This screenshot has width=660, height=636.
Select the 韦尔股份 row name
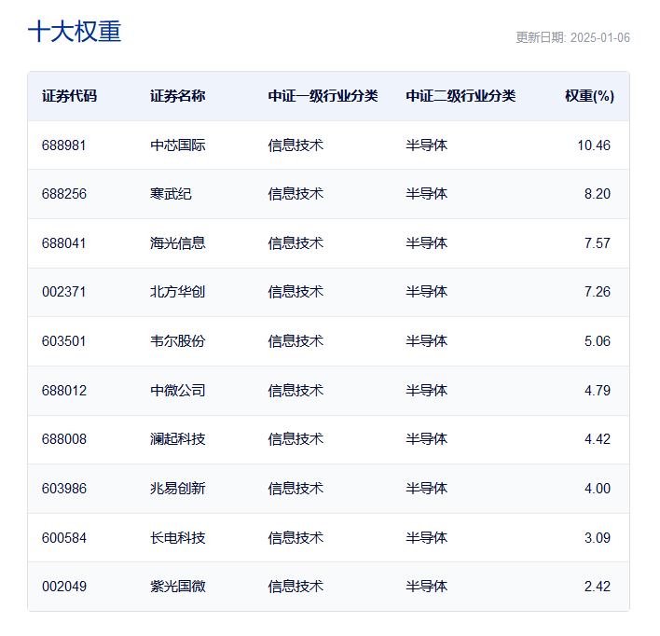point(177,341)
